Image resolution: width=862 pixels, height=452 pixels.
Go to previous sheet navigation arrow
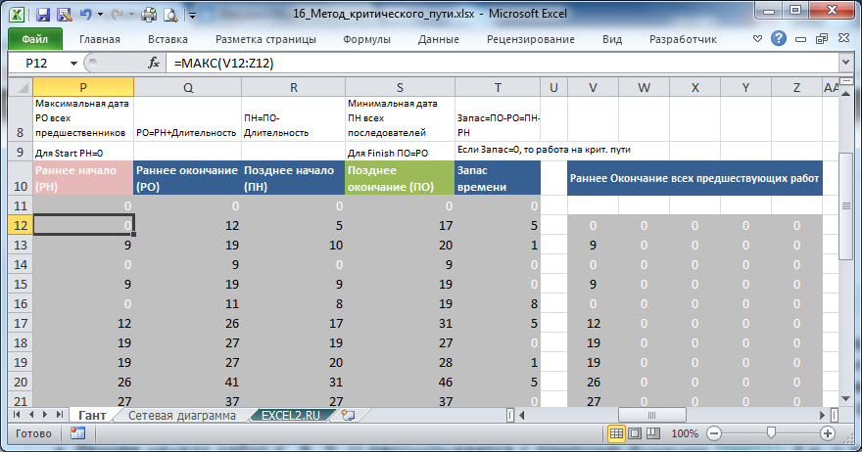point(30,415)
